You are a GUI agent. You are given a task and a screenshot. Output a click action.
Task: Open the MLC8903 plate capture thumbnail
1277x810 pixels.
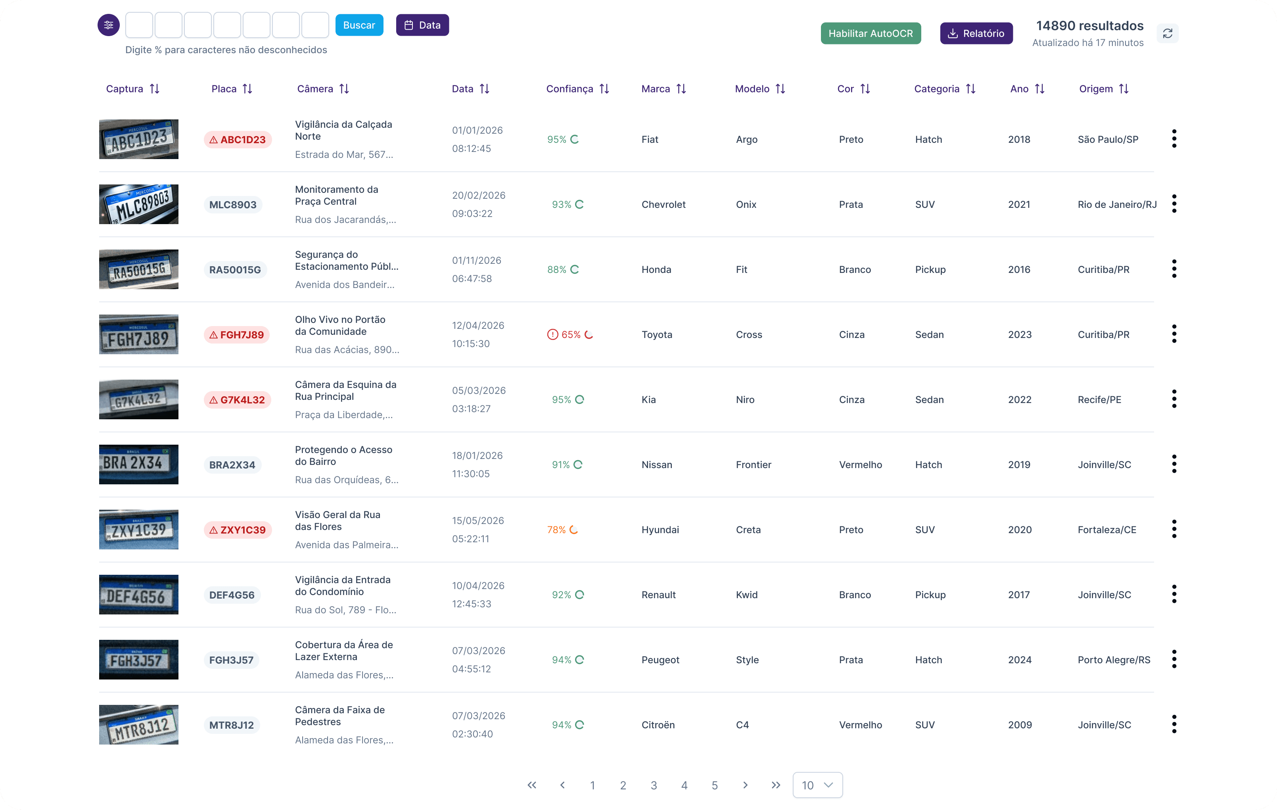tap(138, 204)
